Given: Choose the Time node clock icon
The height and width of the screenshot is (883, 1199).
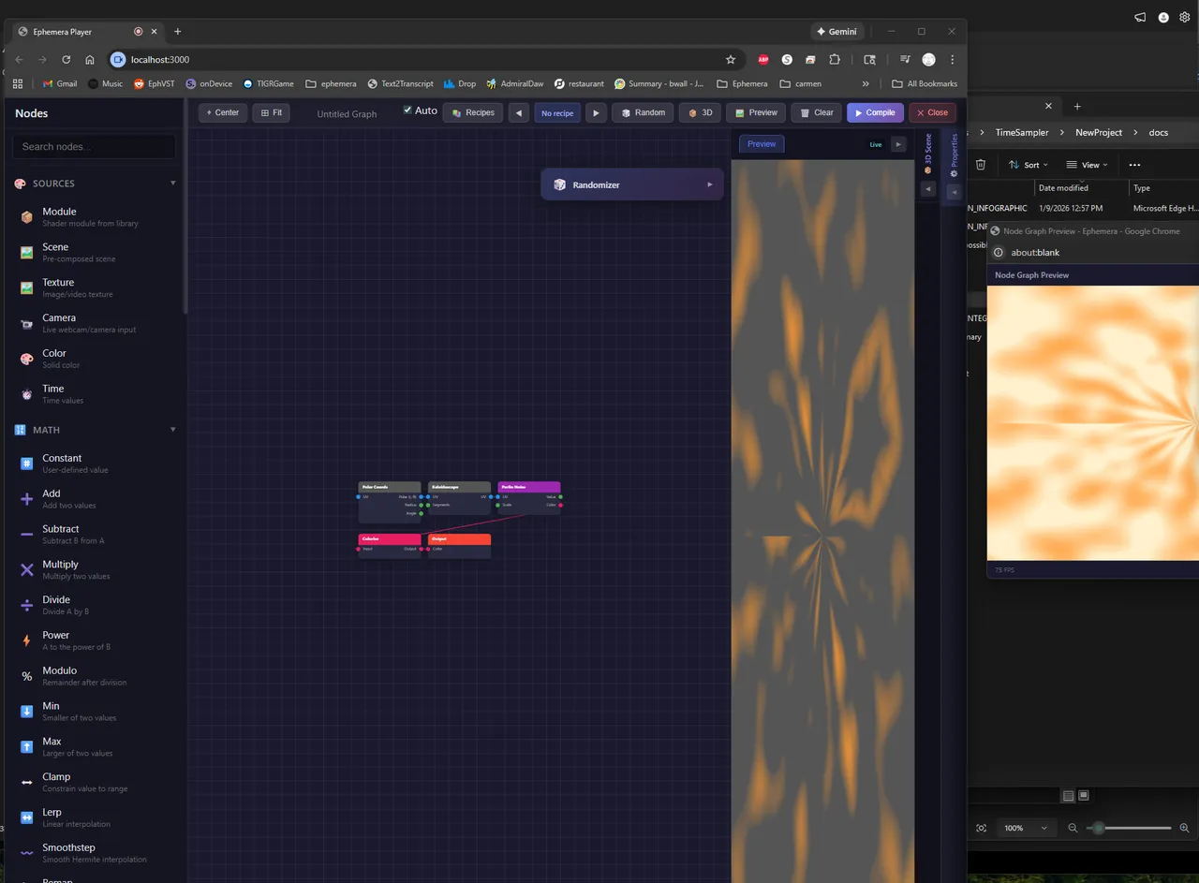Looking at the screenshot, I should click(26, 394).
